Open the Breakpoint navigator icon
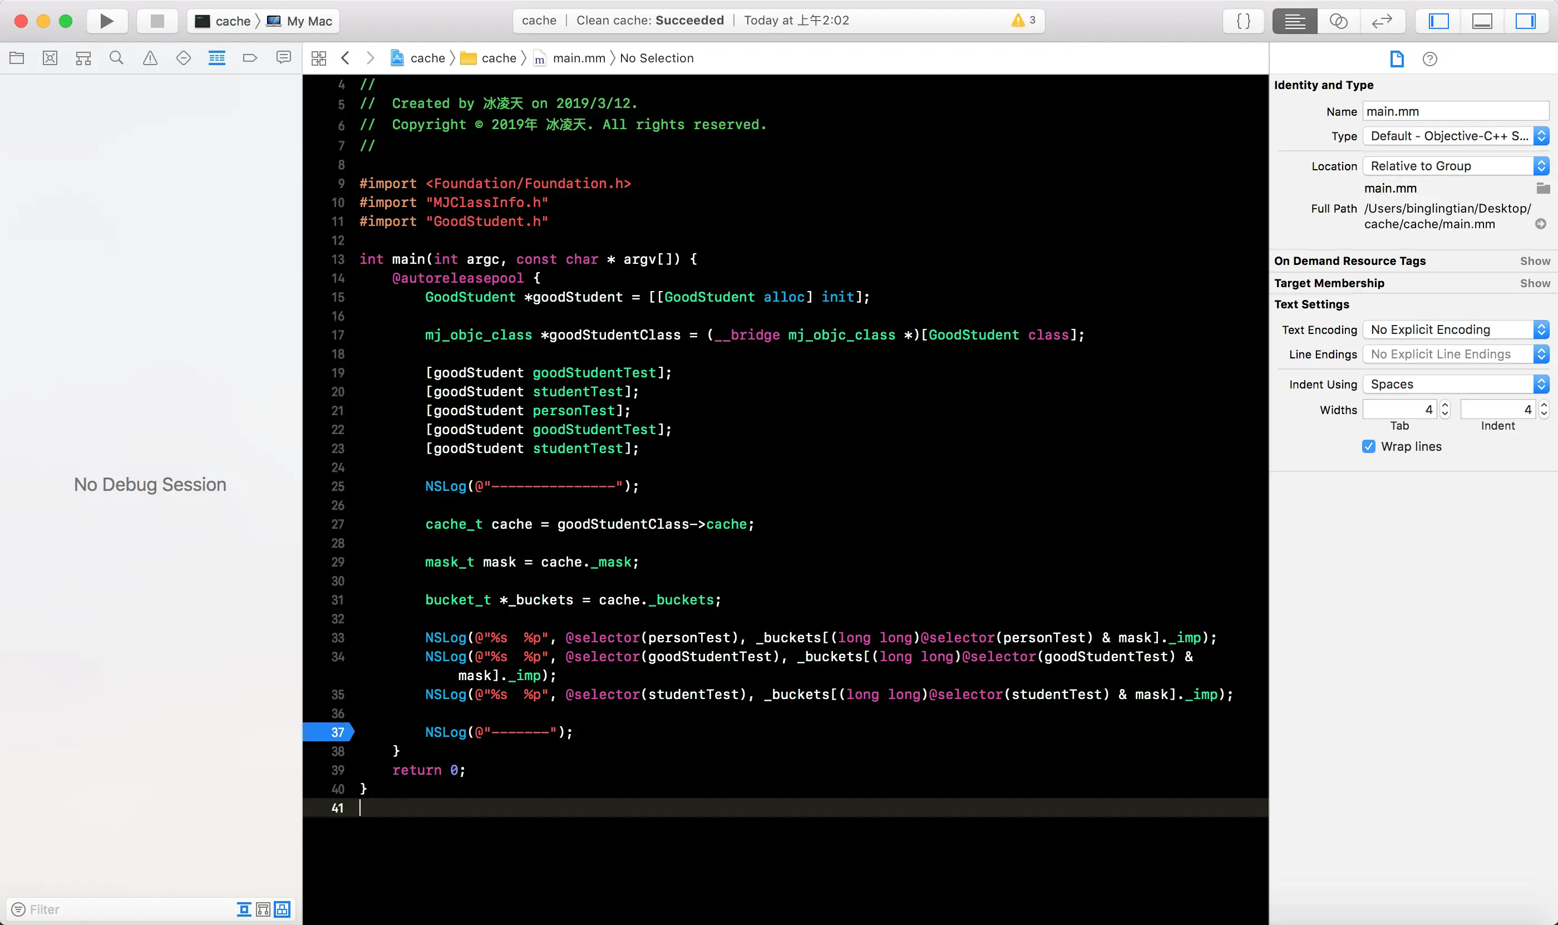Viewport: 1558px width, 925px height. click(250, 58)
